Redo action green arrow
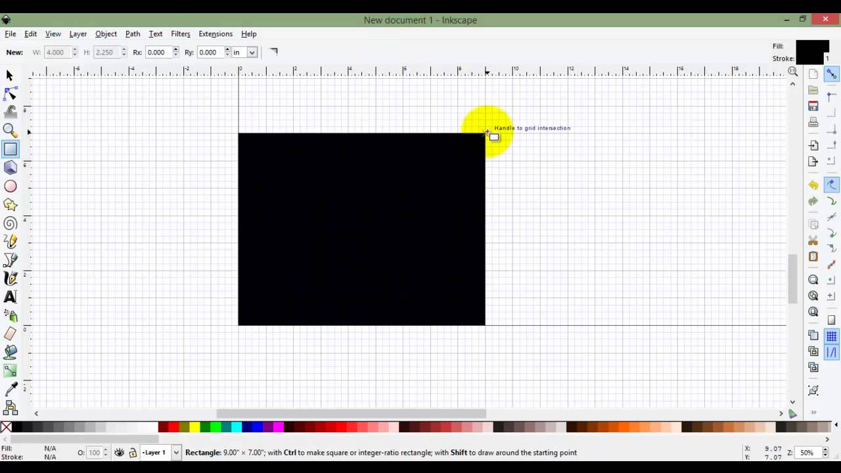 point(813,201)
